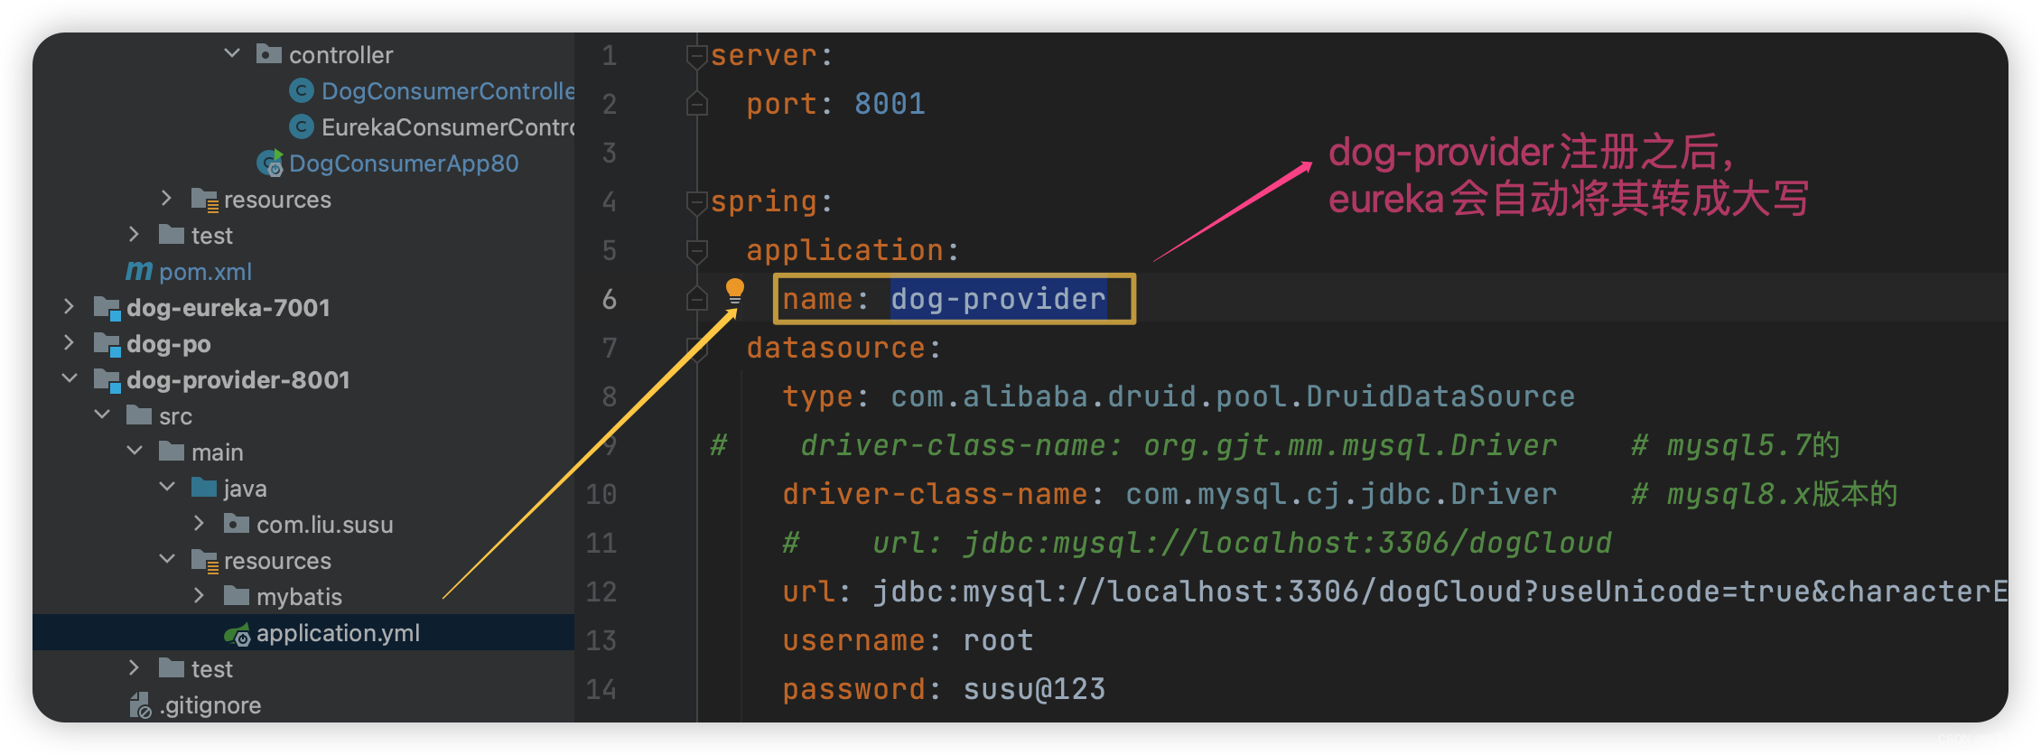Click the main folder icon
Viewport: 2041px width, 755px height.
tap(172, 452)
